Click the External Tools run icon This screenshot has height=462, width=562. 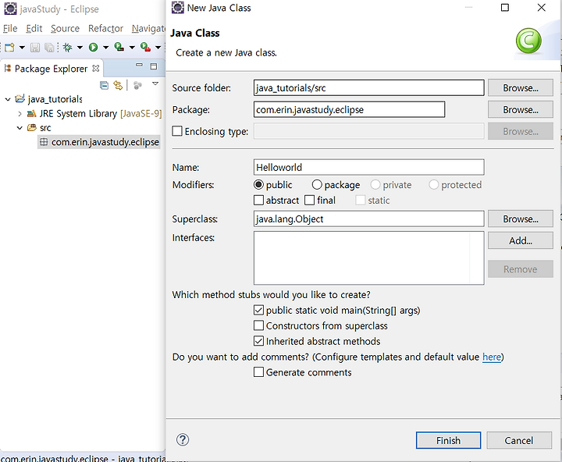click(x=145, y=47)
